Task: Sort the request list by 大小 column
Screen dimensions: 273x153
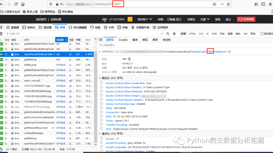Action: pos(89,40)
